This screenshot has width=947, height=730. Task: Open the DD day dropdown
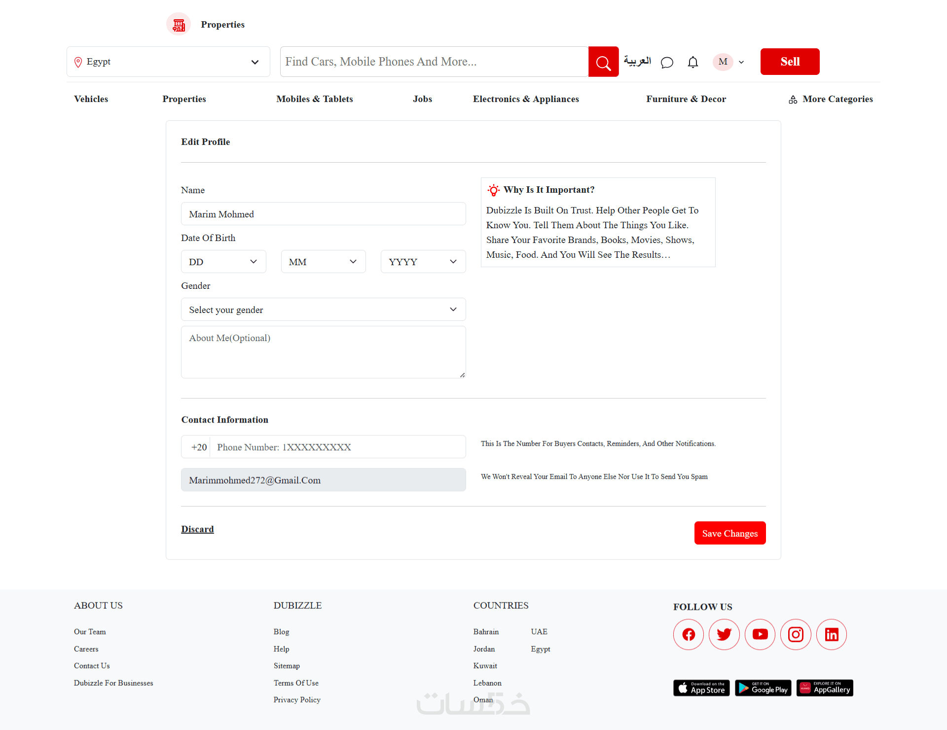click(x=223, y=262)
